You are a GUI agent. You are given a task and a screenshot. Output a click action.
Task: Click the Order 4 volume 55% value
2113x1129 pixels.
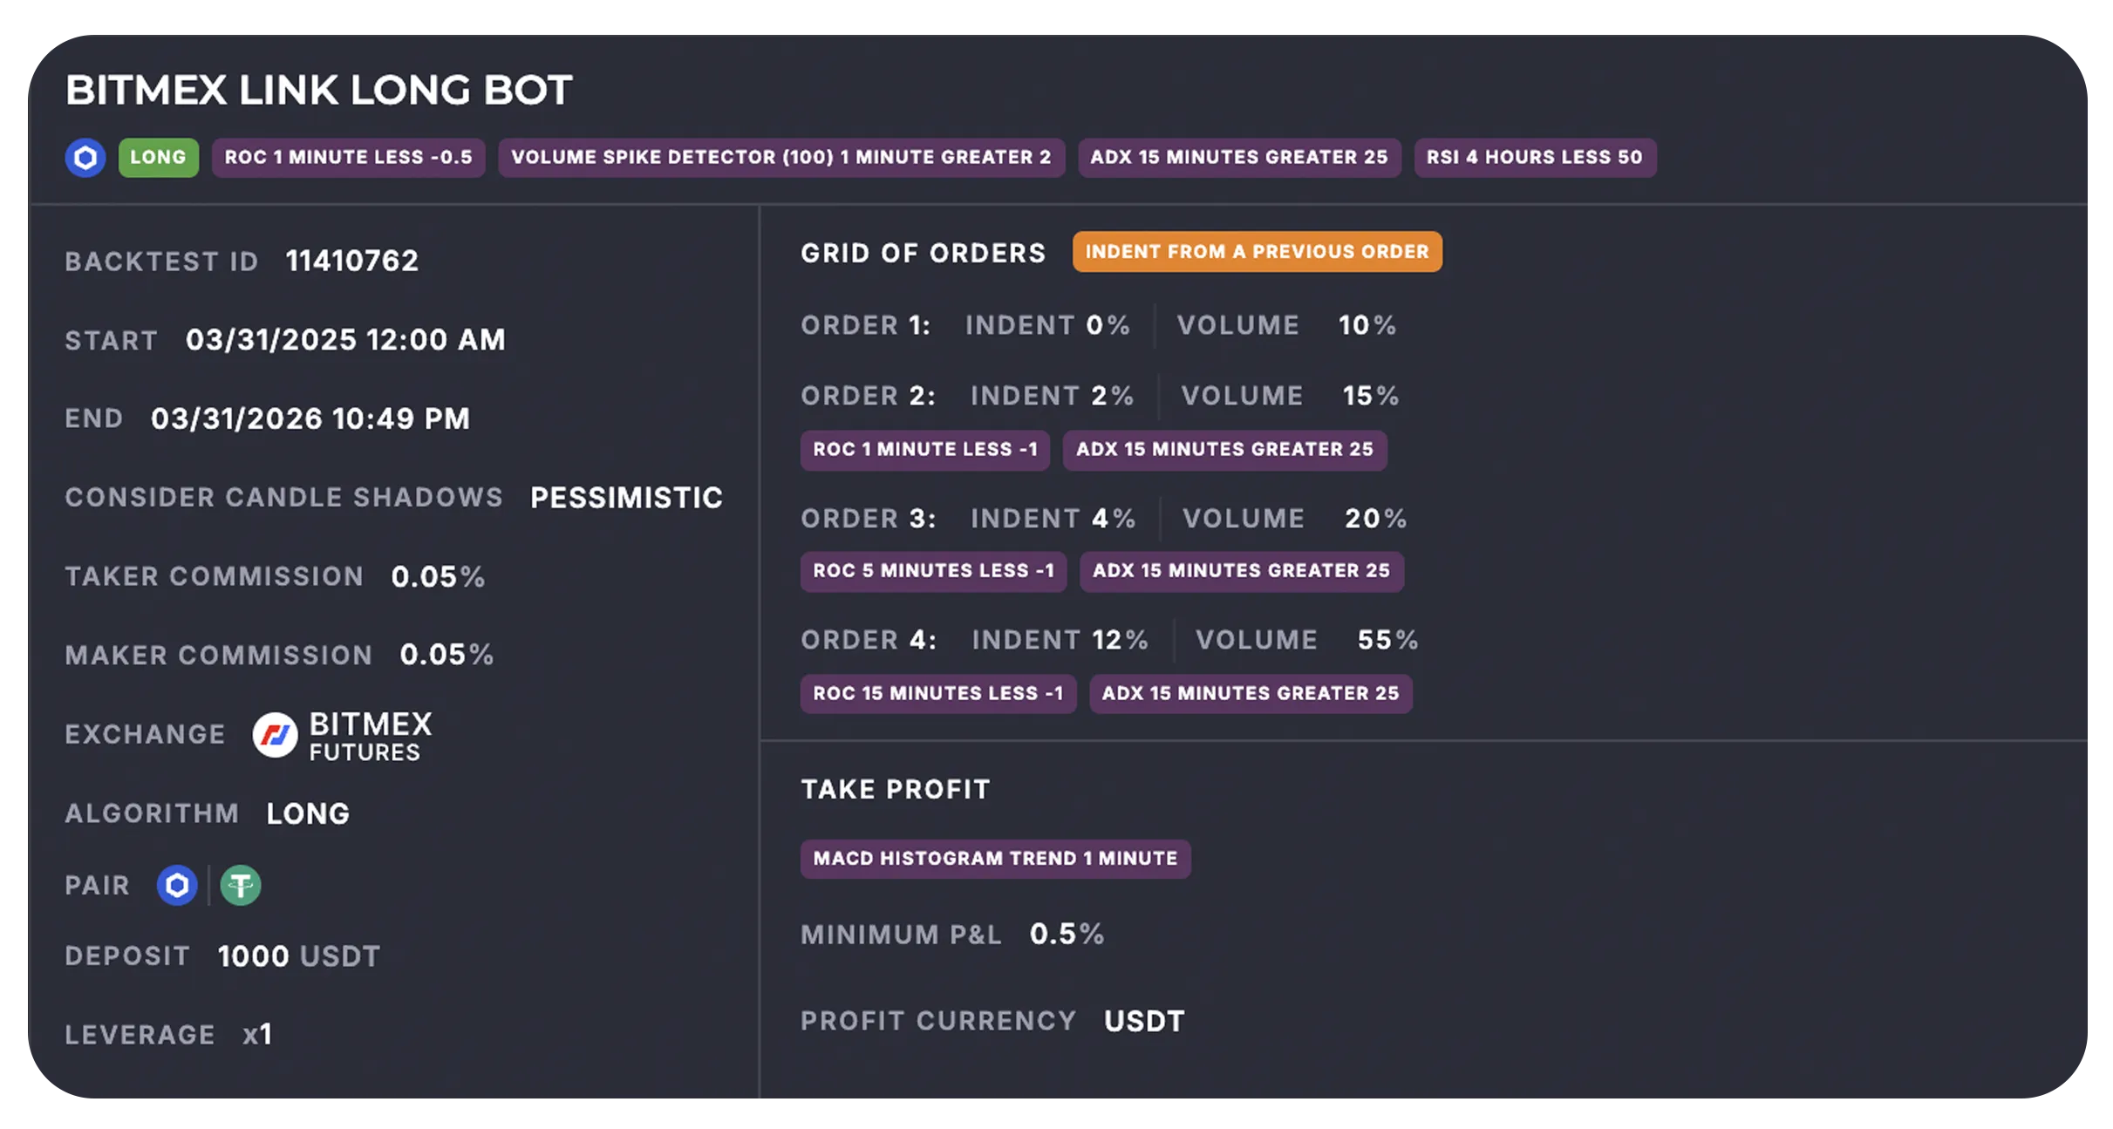coord(1387,640)
